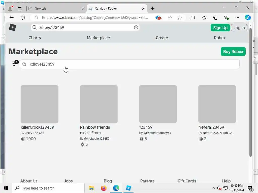View site information lock icon
The height and width of the screenshot is (193, 258).
click(x=36, y=18)
